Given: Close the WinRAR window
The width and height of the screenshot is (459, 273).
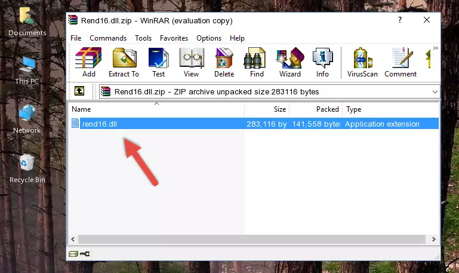Looking at the screenshot, I should [x=427, y=20].
